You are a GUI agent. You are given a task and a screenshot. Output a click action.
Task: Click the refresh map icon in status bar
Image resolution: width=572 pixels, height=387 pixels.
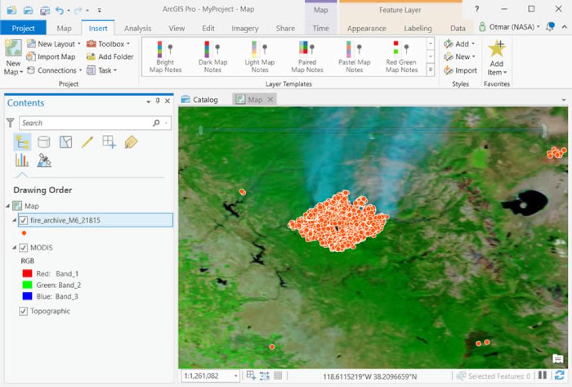(x=560, y=375)
